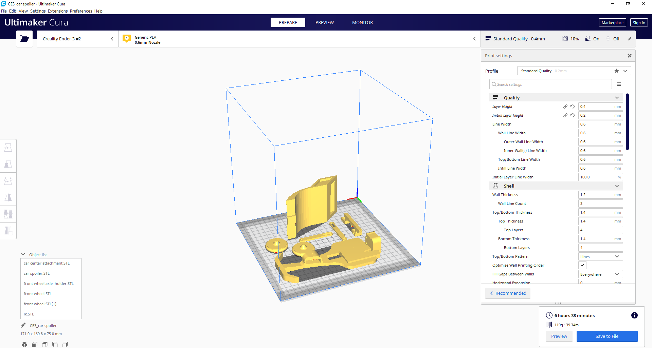The width and height of the screenshot is (652, 348).
Task: Open the Extensions menu
Action: [x=58, y=11]
